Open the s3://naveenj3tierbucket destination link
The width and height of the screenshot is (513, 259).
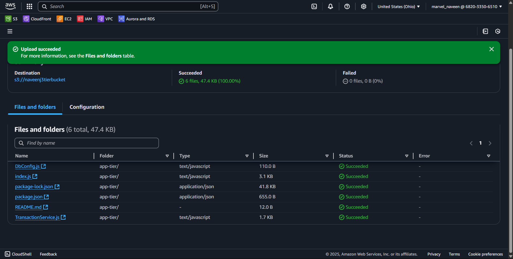point(40,80)
